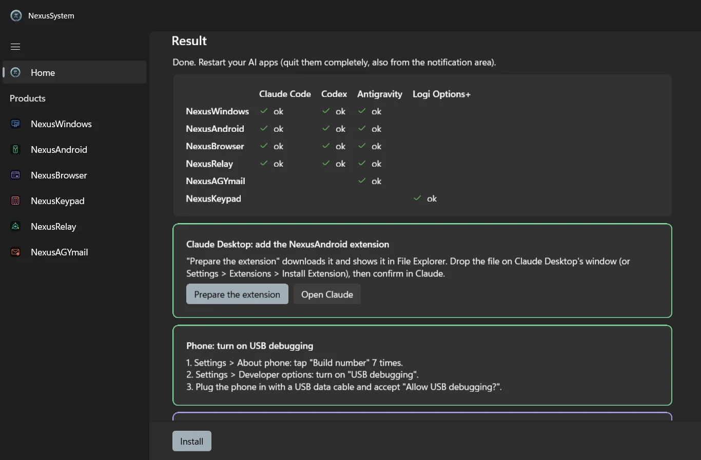This screenshot has height=460, width=701.
Task: Open the NexusWindows product page
Action: pyautogui.click(x=61, y=124)
